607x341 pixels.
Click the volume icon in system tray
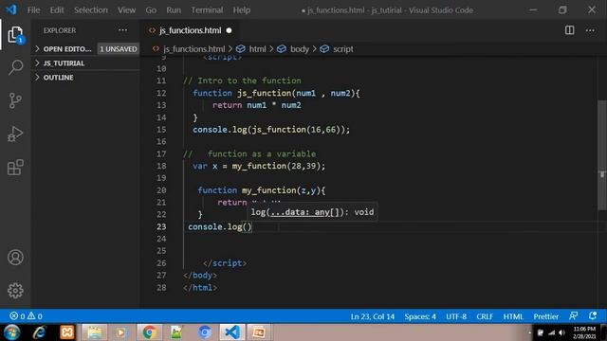coord(562,332)
